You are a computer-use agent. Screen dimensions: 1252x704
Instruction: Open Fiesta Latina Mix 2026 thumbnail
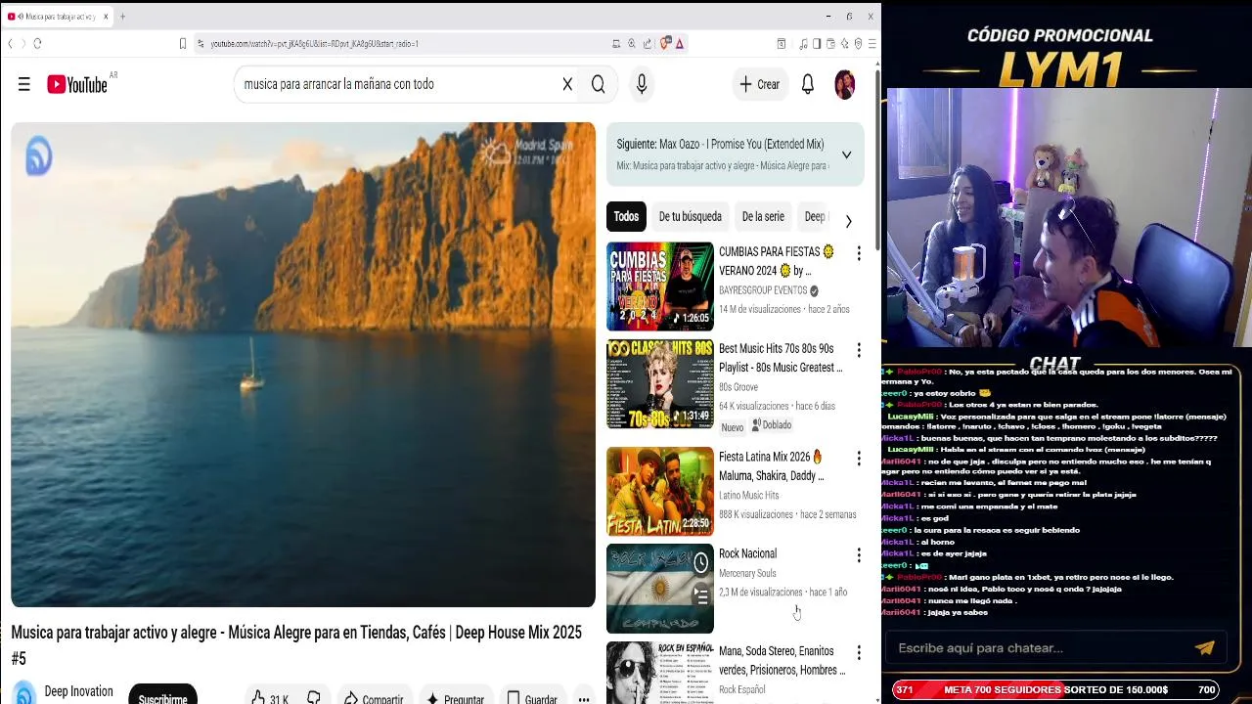pyautogui.click(x=660, y=491)
